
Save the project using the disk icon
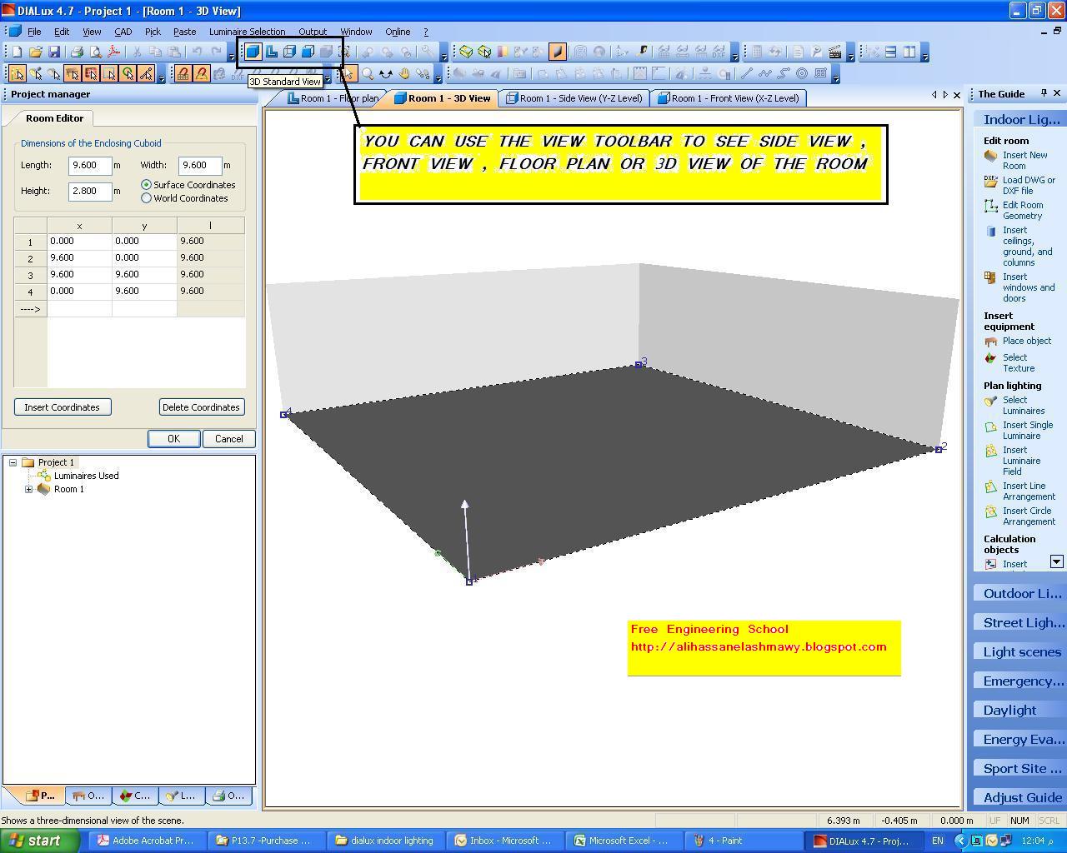(x=53, y=51)
